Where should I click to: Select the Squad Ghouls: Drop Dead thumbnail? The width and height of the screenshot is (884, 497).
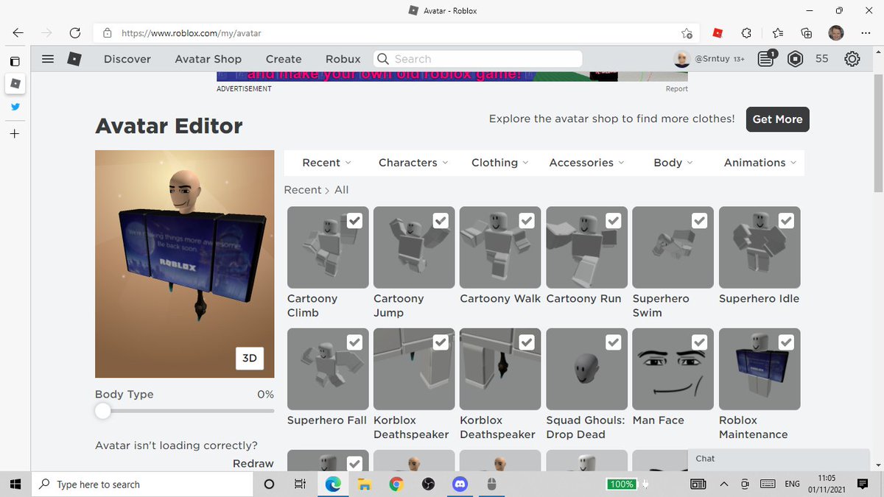coord(586,369)
